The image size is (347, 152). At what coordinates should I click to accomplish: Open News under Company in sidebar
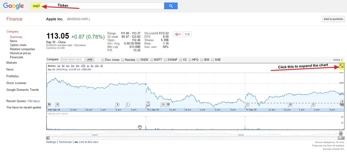click(14, 41)
